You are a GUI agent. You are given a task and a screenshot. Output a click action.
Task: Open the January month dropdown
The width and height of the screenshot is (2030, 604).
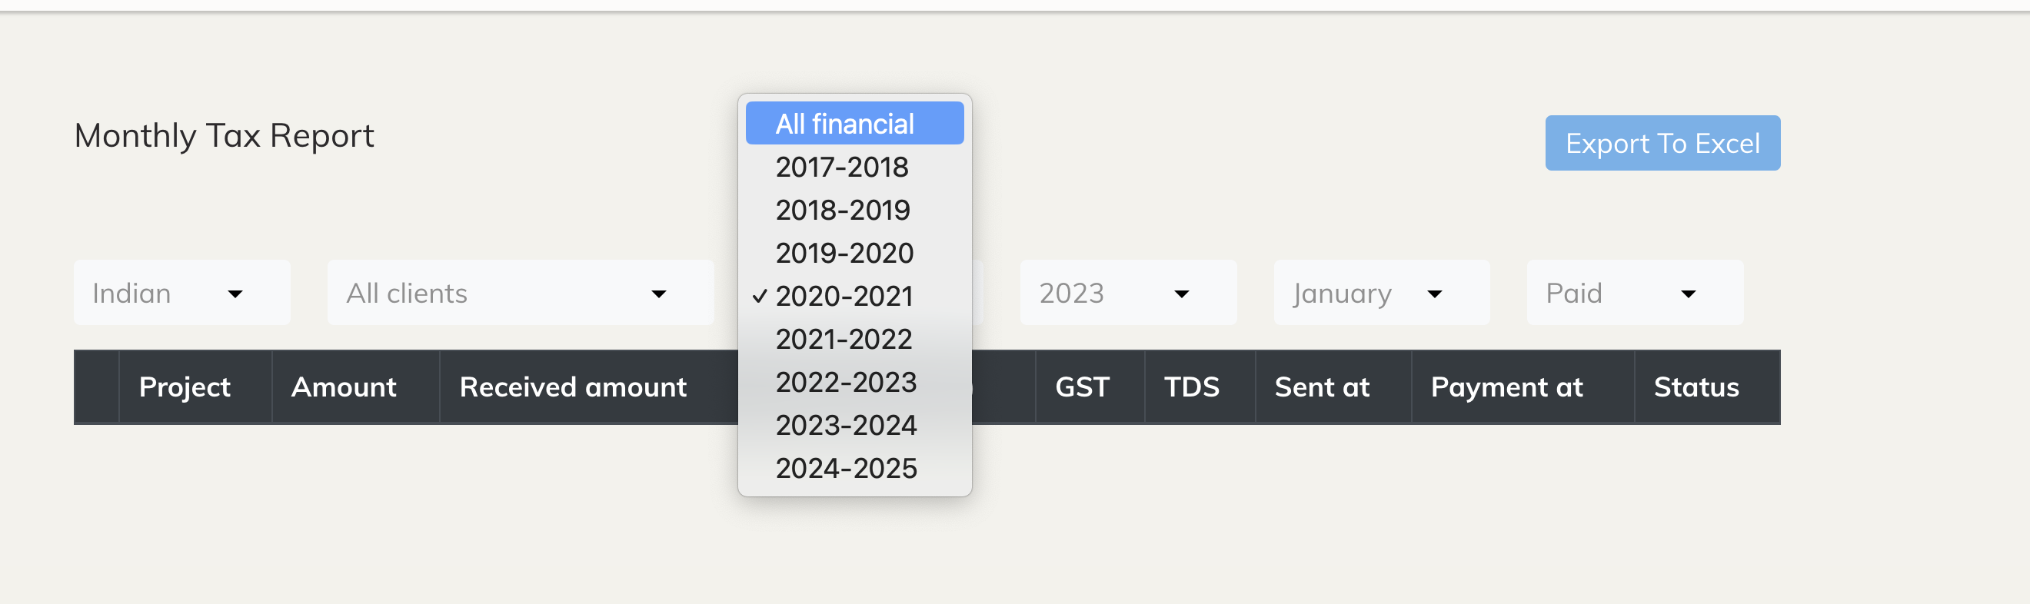tap(1381, 292)
